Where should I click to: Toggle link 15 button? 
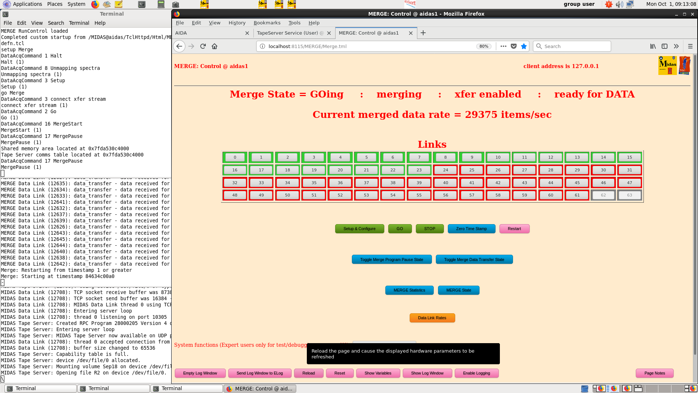click(630, 157)
